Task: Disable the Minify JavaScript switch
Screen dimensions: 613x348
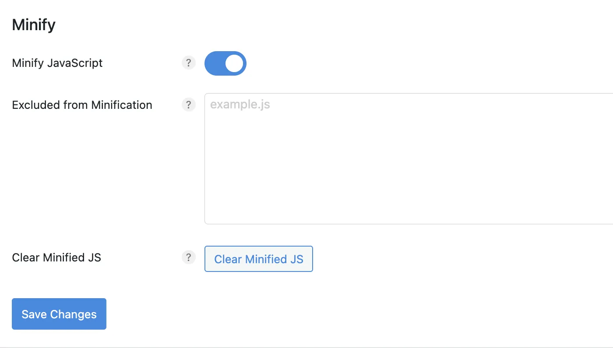Action: click(x=225, y=63)
